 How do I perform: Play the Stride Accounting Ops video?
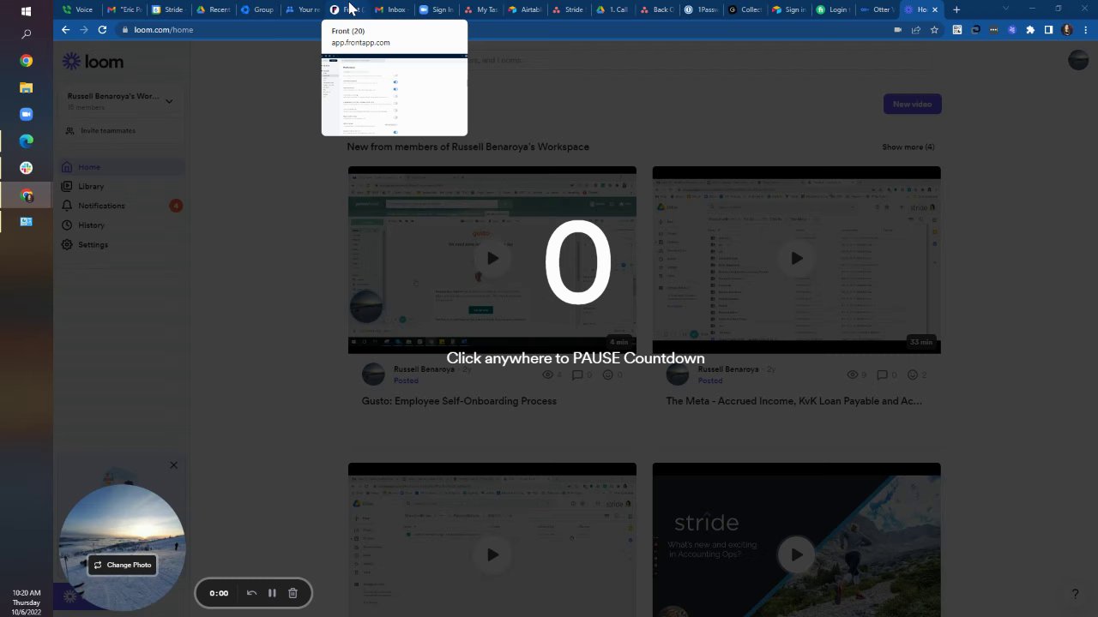coord(797,554)
